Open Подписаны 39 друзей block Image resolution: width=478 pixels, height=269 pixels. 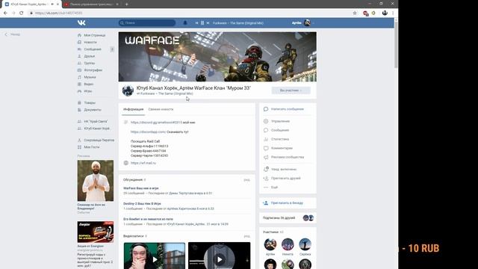pyautogui.click(x=288, y=218)
